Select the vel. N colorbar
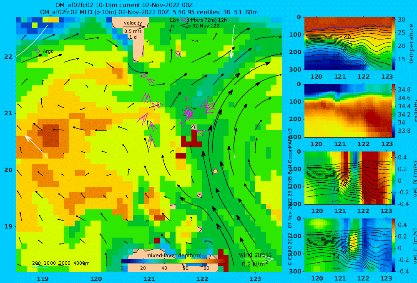Screen dimensions: 417x283 point(393,178)
